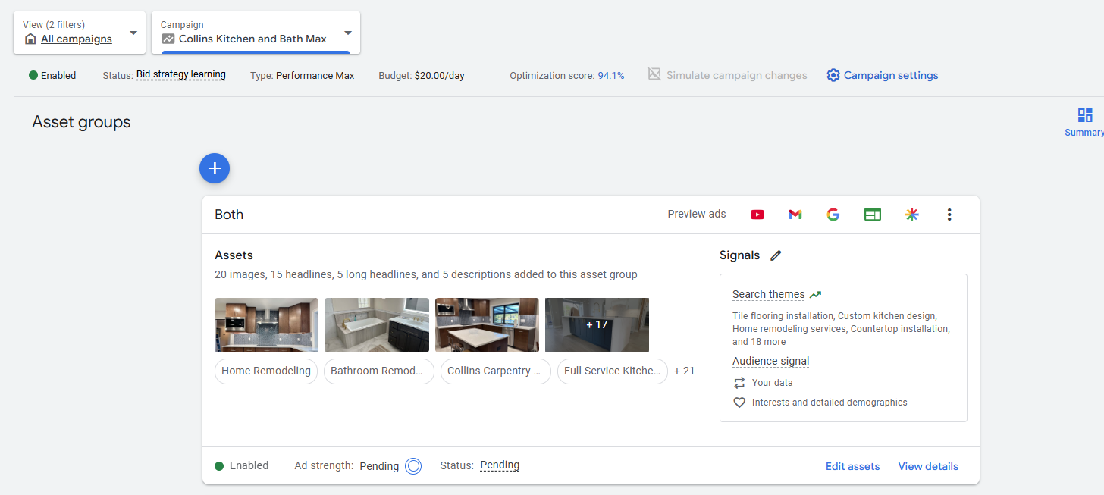Toggle asset group Enabled status dot

(219, 466)
